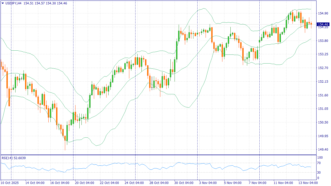Viewport: 331px width, 186px height.
Task: Click the 24 Oct 04:00 time label
Action: pyautogui.click(x=134, y=183)
